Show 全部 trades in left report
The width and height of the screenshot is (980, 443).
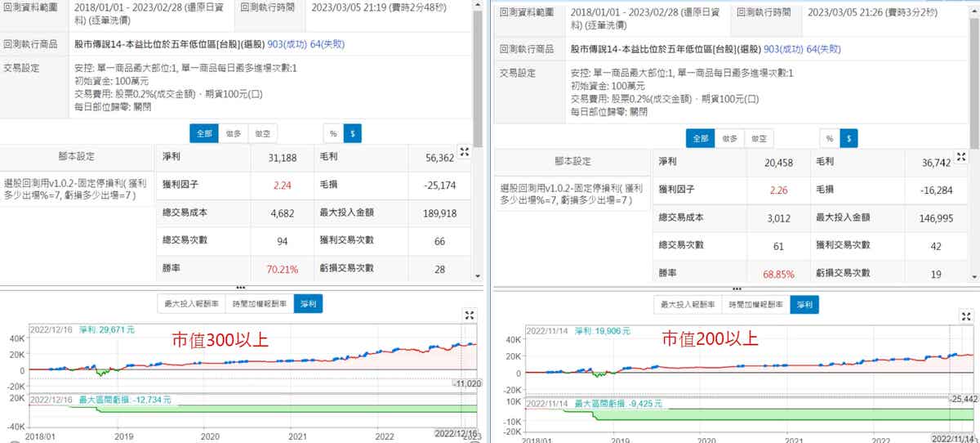coord(203,133)
